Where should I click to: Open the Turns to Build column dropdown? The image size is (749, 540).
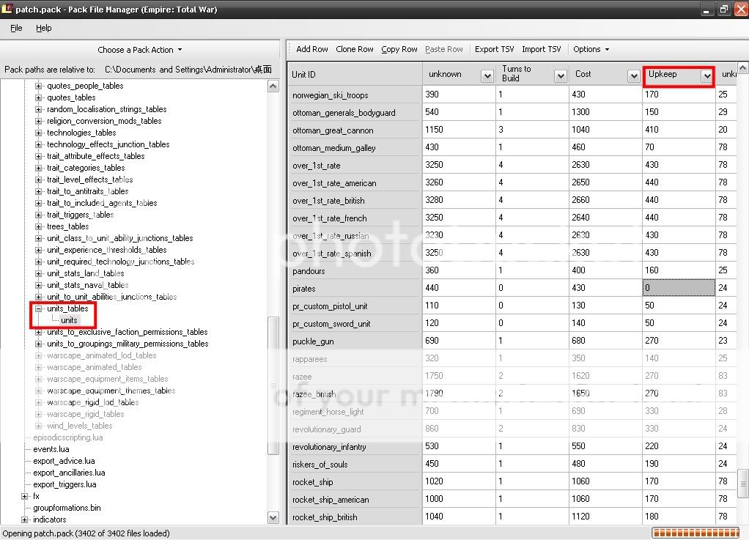561,75
